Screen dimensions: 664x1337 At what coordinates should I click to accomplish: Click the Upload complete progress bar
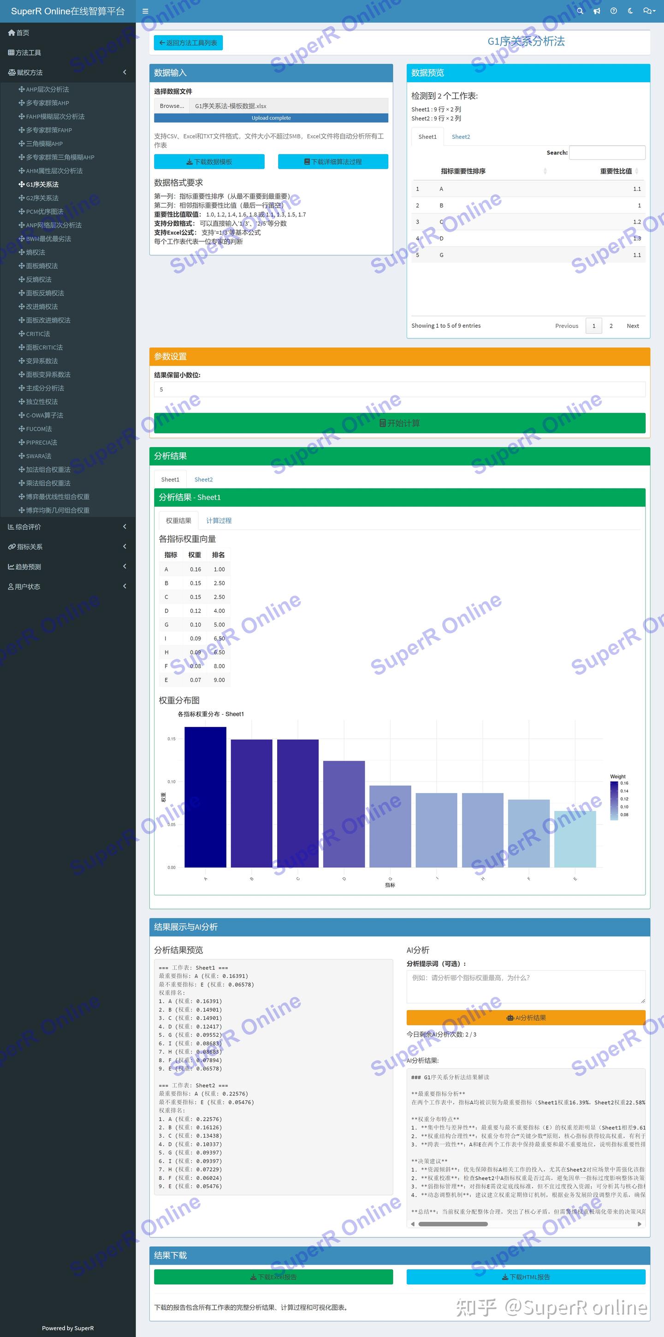(271, 118)
